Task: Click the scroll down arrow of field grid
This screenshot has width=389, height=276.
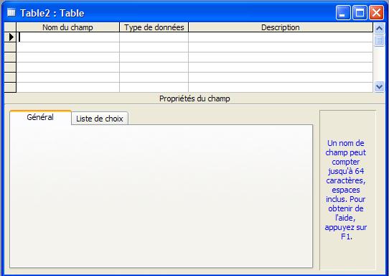Action: pyautogui.click(x=379, y=86)
